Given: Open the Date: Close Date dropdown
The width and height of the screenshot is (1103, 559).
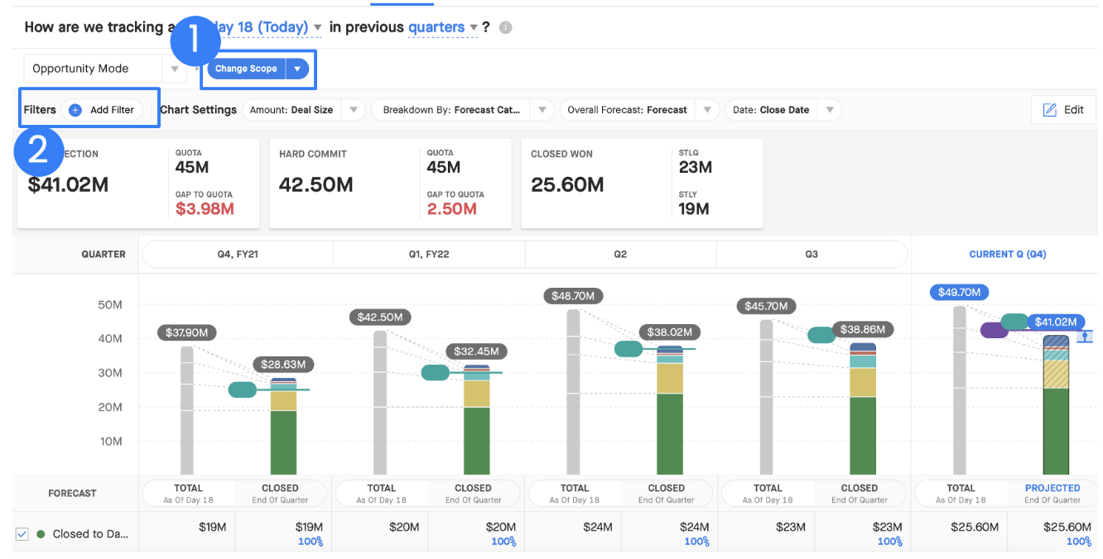Looking at the screenshot, I should click(783, 109).
